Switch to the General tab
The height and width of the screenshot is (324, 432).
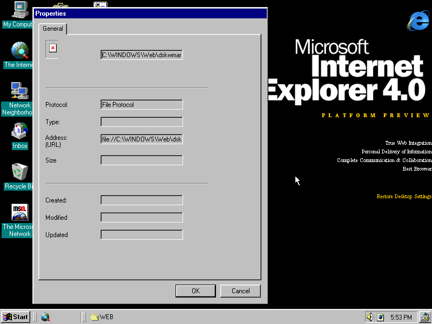(52, 29)
